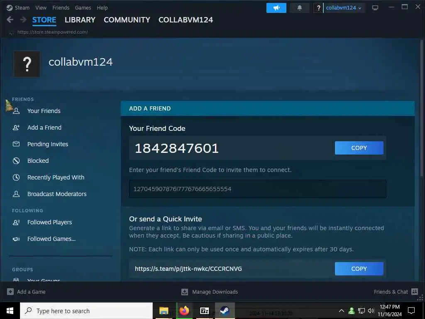Click the Pending Invites envelope icon
425x319 pixels.
coord(16,144)
